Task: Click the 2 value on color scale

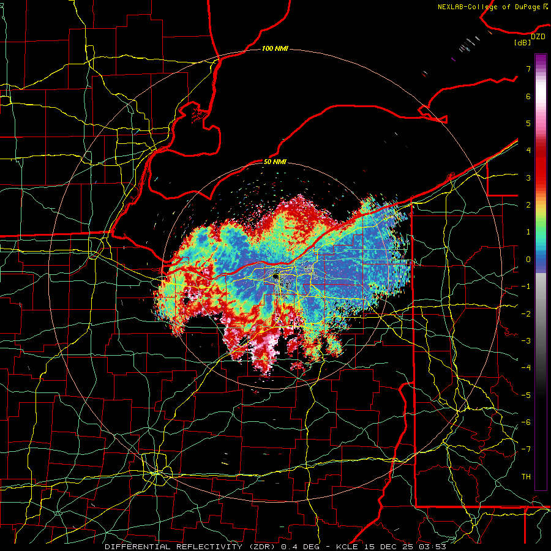Action: [x=528, y=205]
